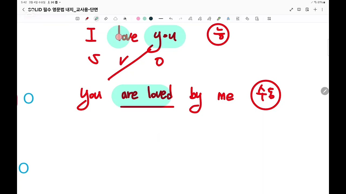The width and height of the screenshot is (346, 194).
Task: Select the eraser tool
Action: 106,19
